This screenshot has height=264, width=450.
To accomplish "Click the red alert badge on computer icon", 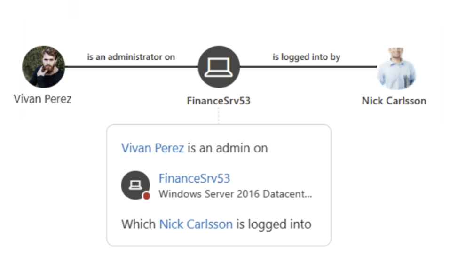I will point(147,196).
